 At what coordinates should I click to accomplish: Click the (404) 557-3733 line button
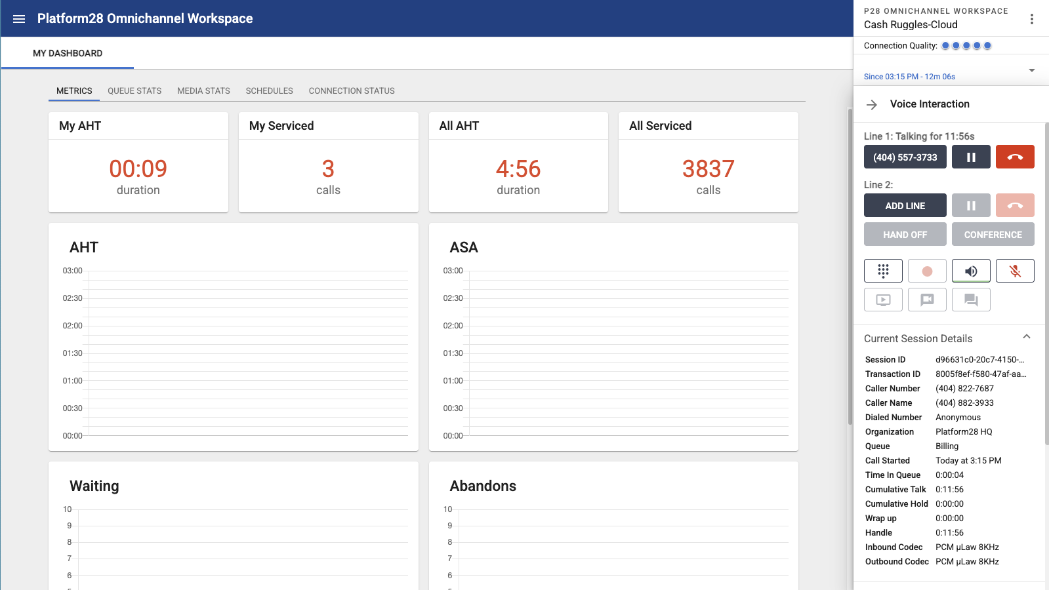[x=905, y=157]
